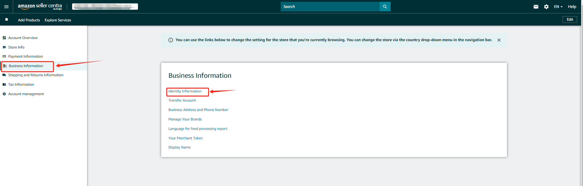Dismiss the info banner with X

coord(499,40)
